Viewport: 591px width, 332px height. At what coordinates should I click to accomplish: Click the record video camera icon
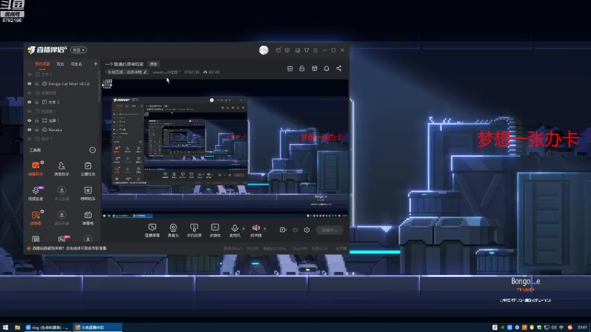tap(283, 229)
